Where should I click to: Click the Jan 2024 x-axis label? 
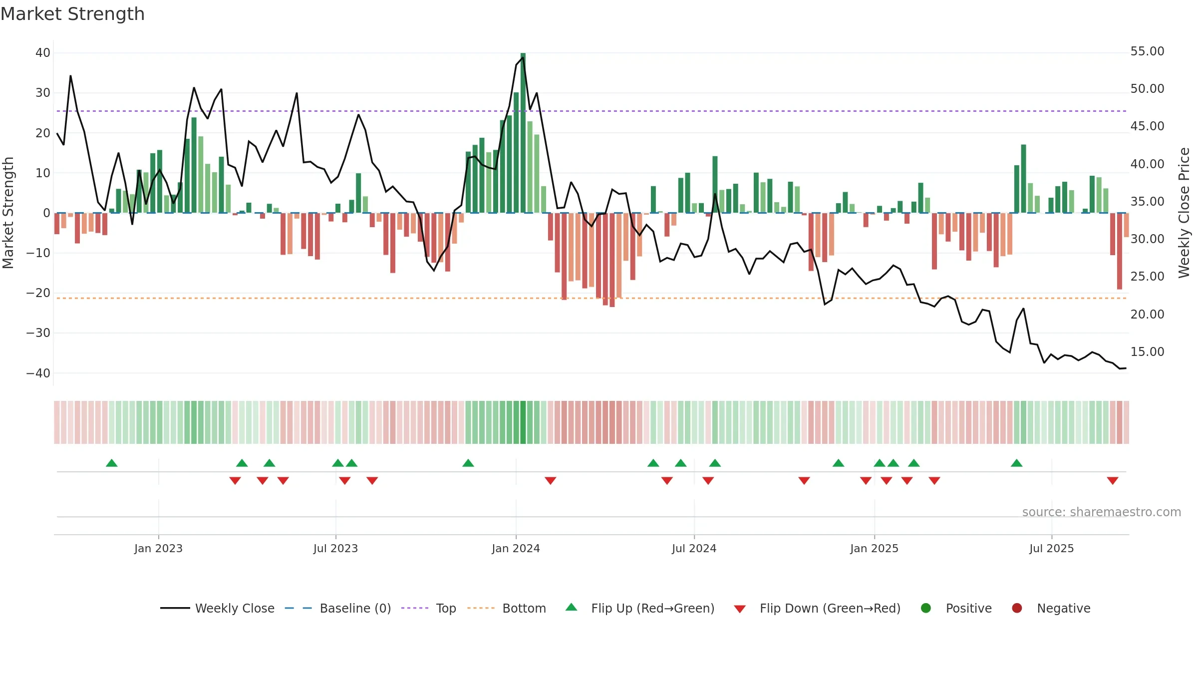tap(516, 548)
